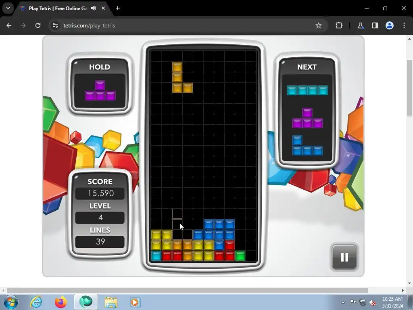413x310 pixels.
Task: Click the browser forward arrow
Action: tap(23, 25)
